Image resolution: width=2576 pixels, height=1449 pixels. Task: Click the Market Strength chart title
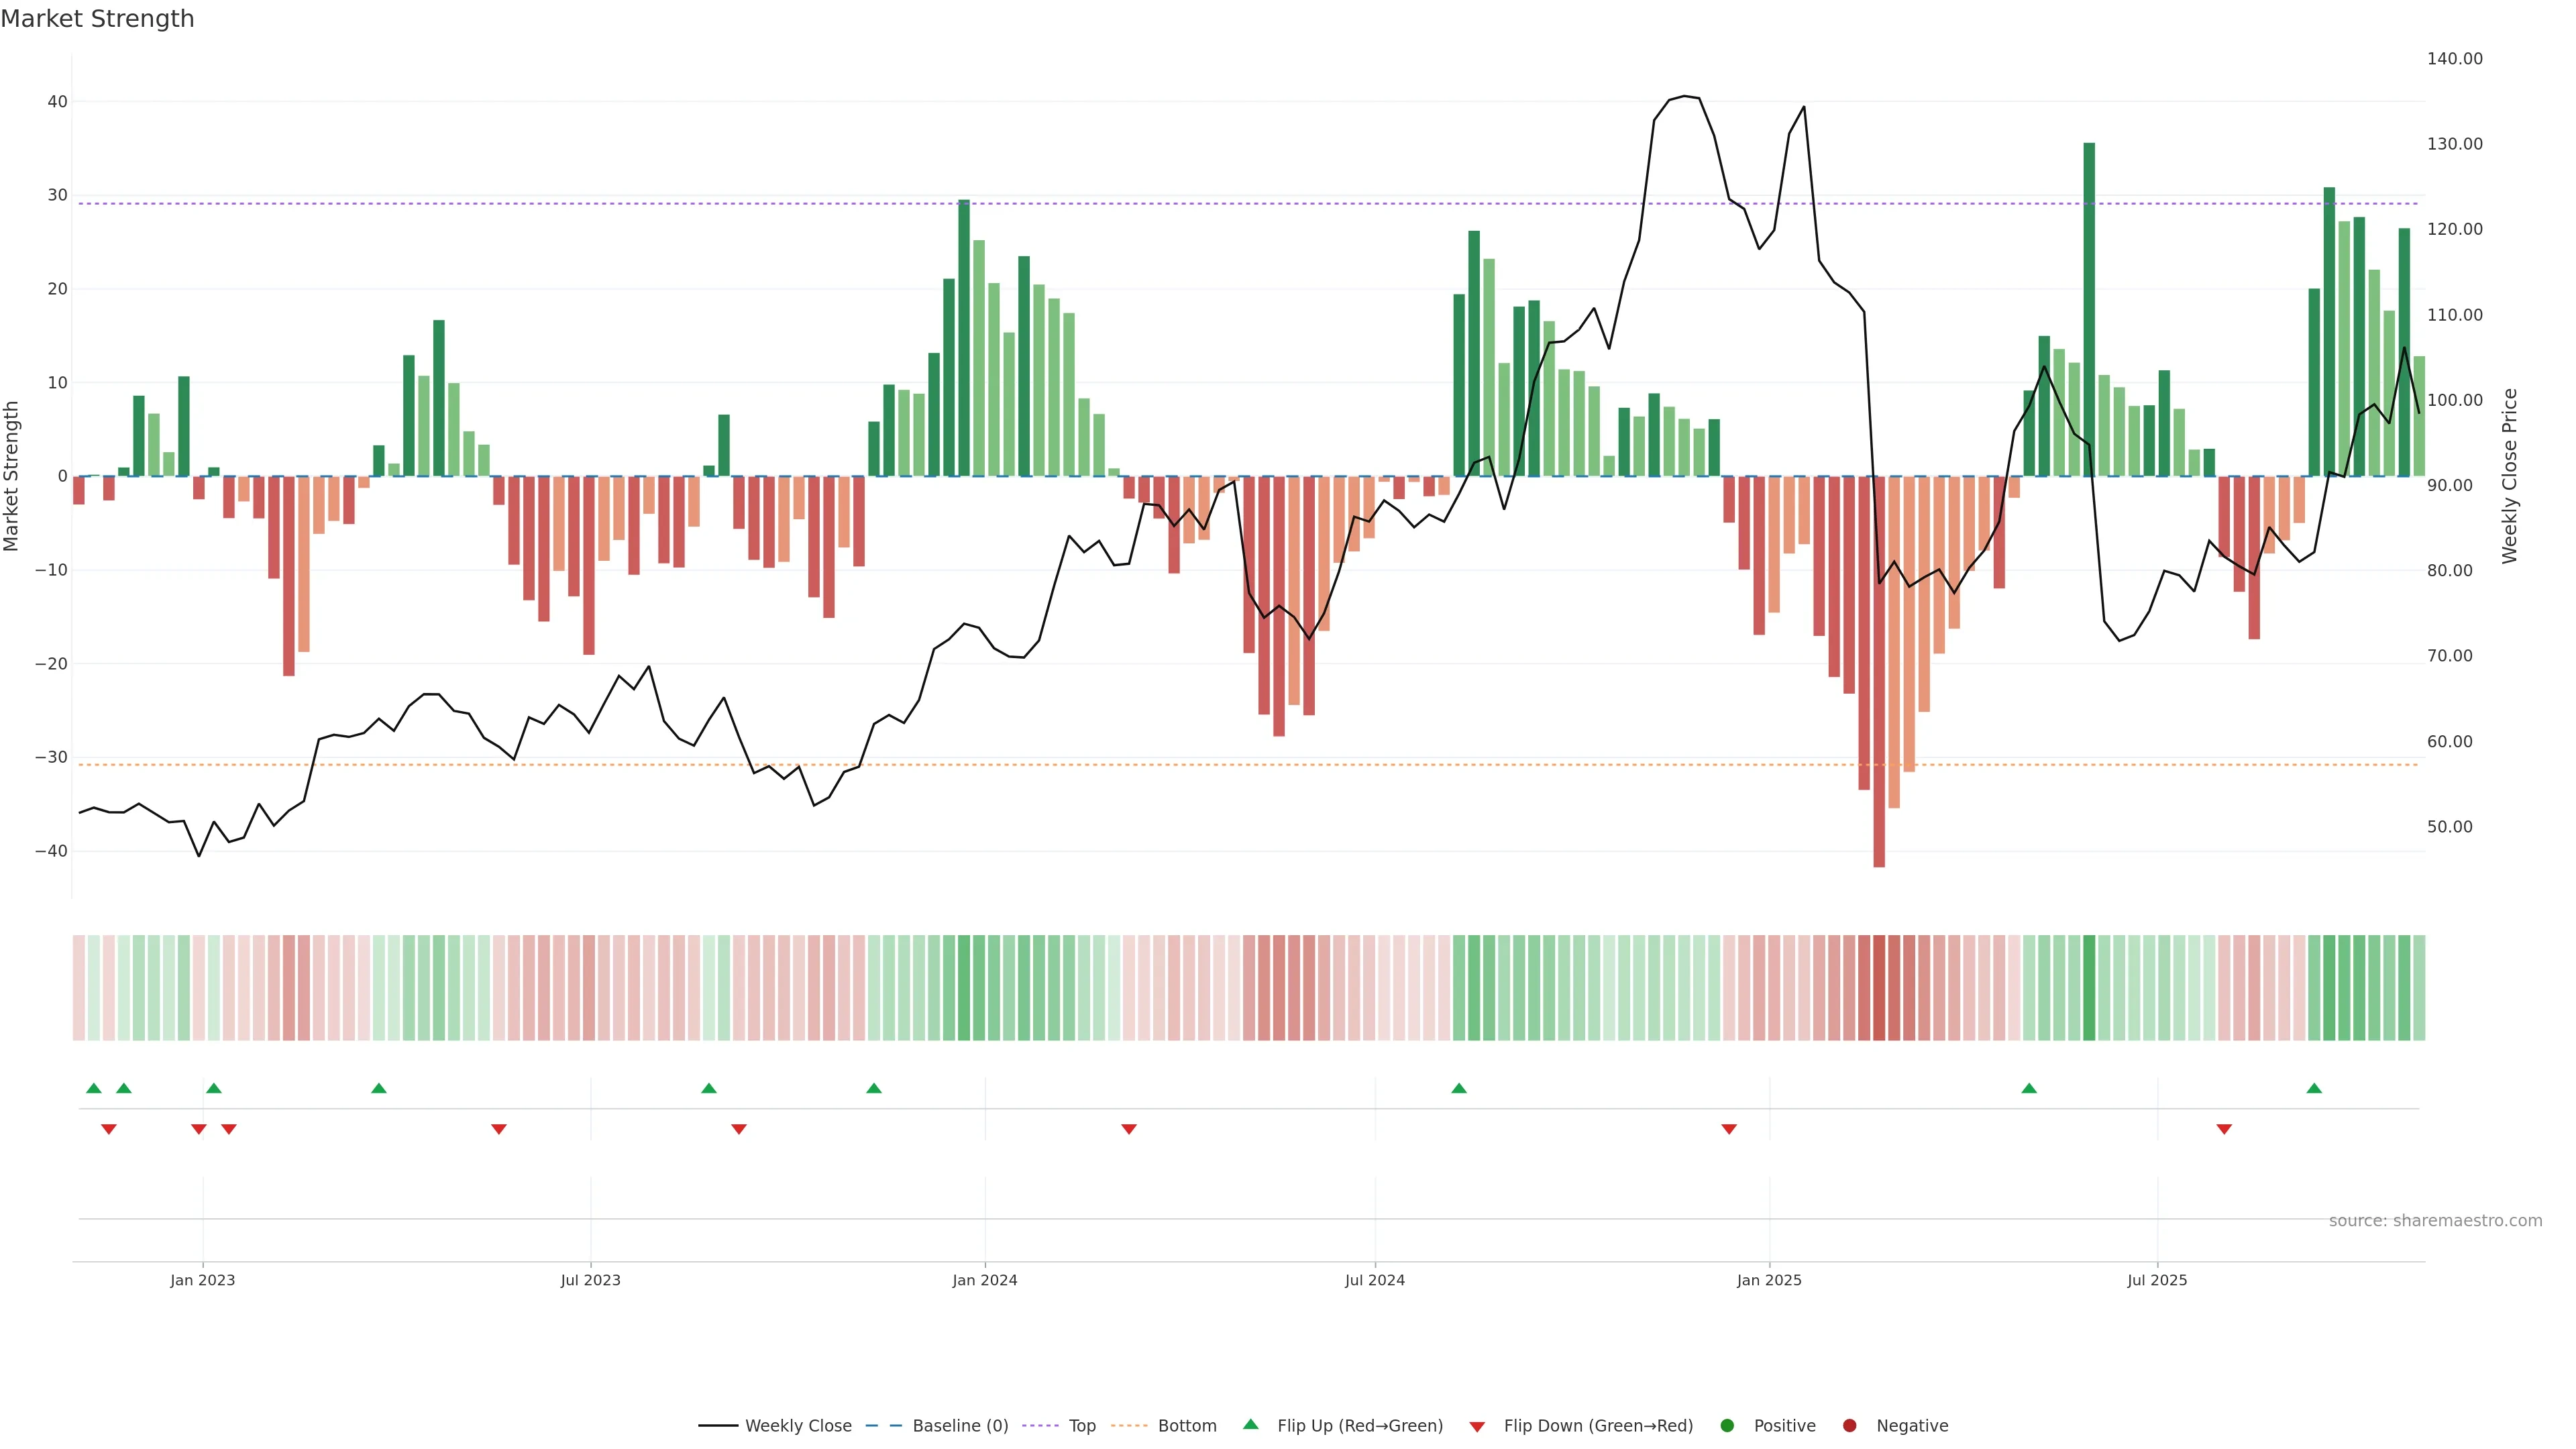tap(97, 19)
